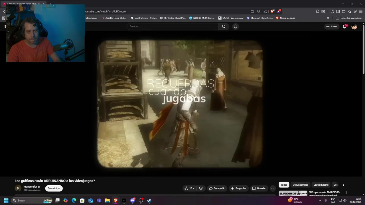Screen dimensions: 365x205
Task: Like the video with 13 k likes
Action: click(x=189, y=188)
